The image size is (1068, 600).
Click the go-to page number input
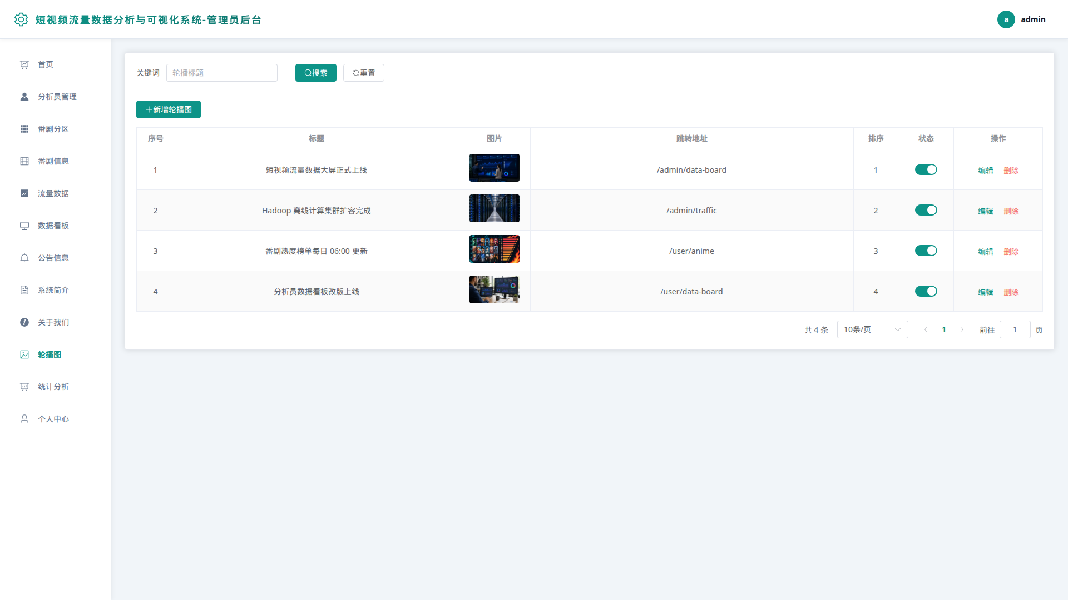coord(1015,329)
